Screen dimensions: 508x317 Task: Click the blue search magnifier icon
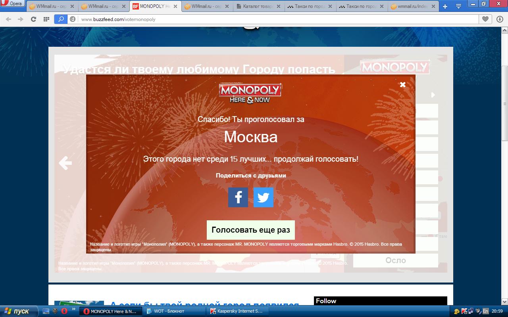coord(61,19)
